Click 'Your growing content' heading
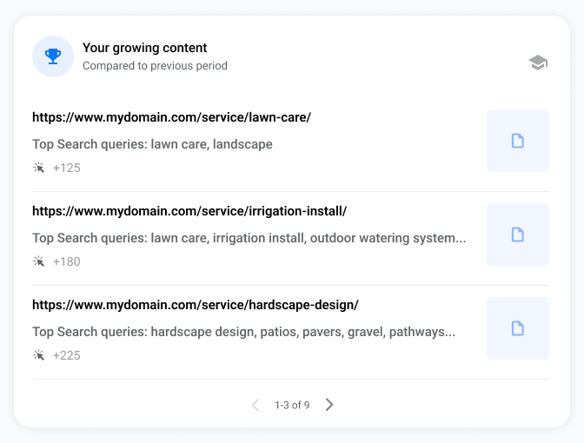Image resolution: width=584 pixels, height=443 pixels. (144, 48)
